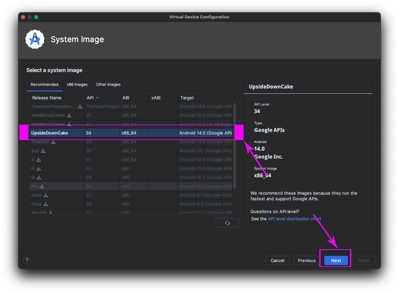Select the Pie release name

[x=35, y=186]
